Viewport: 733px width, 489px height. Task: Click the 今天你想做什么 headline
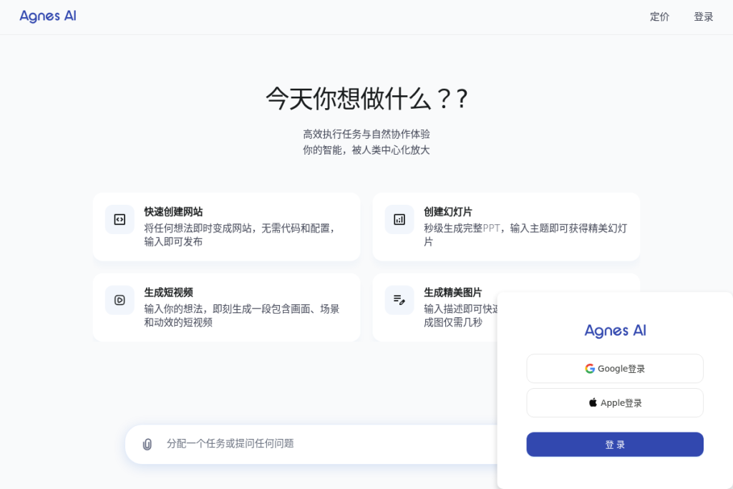(x=367, y=99)
